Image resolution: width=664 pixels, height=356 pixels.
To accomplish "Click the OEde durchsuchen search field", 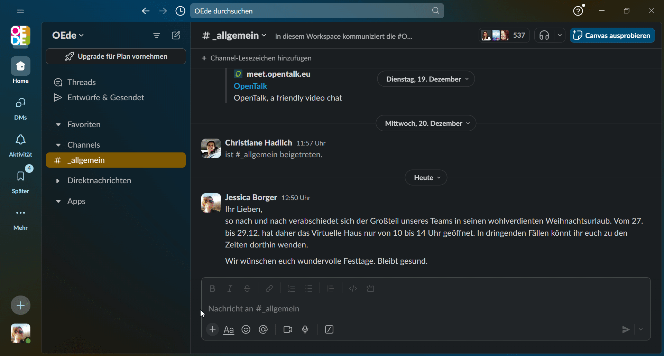I will coord(311,11).
